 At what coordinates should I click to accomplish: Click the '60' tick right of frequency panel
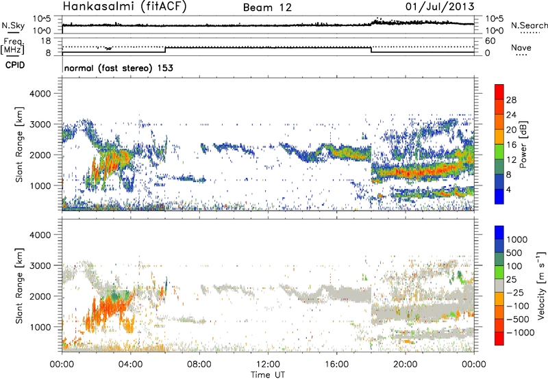(490, 41)
